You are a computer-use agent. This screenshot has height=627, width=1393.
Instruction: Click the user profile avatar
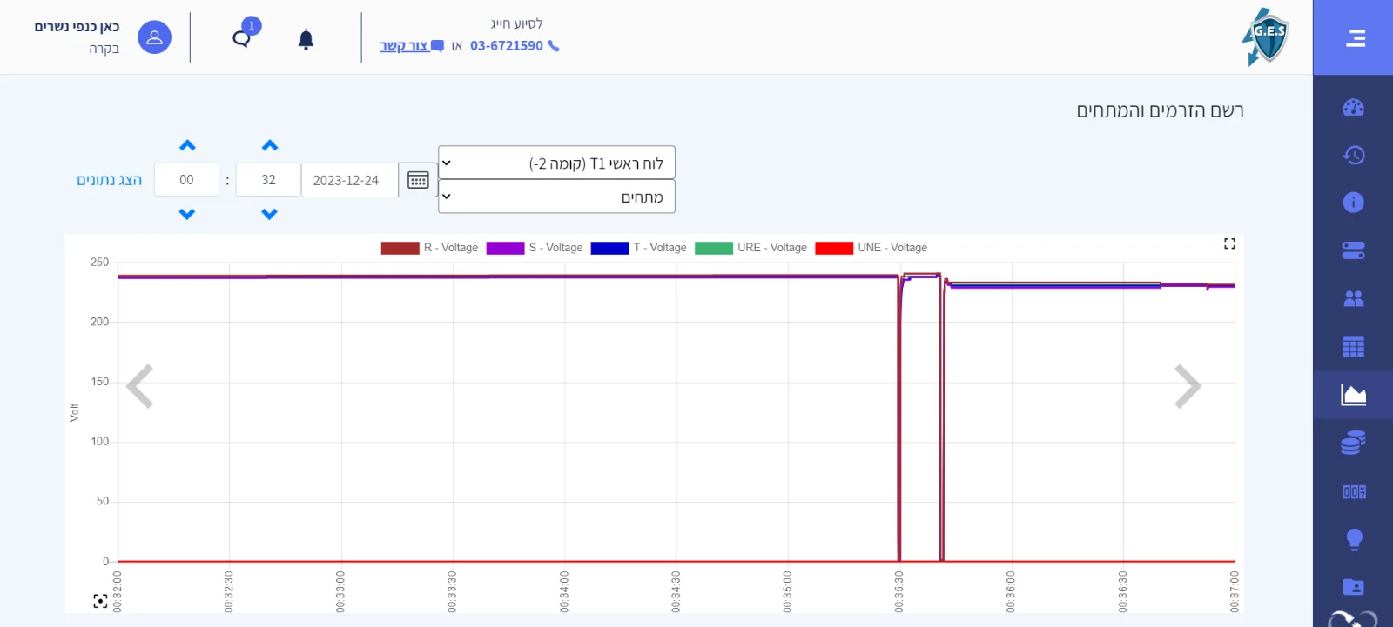(154, 37)
